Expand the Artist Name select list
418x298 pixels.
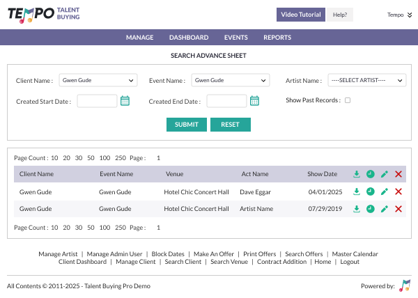pyautogui.click(x=366, y=81)
